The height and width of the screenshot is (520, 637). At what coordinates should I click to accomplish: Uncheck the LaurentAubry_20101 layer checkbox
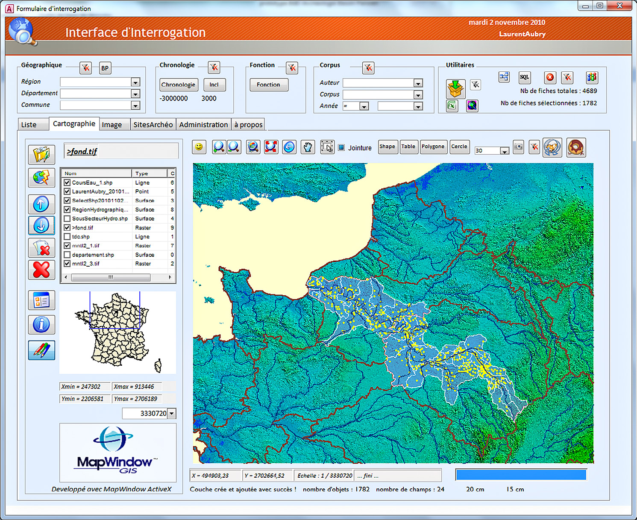coord(67,191)
